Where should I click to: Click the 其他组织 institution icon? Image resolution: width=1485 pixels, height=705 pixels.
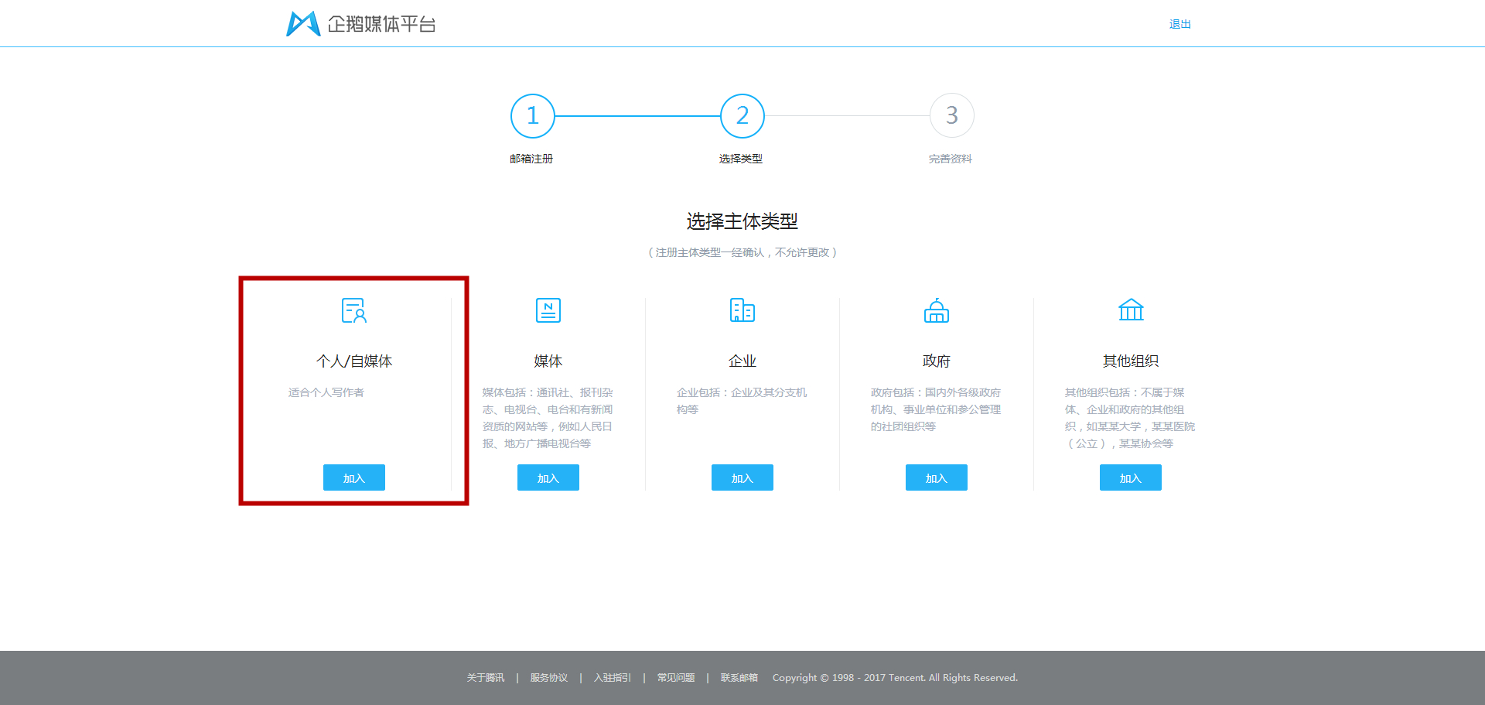1130,310
